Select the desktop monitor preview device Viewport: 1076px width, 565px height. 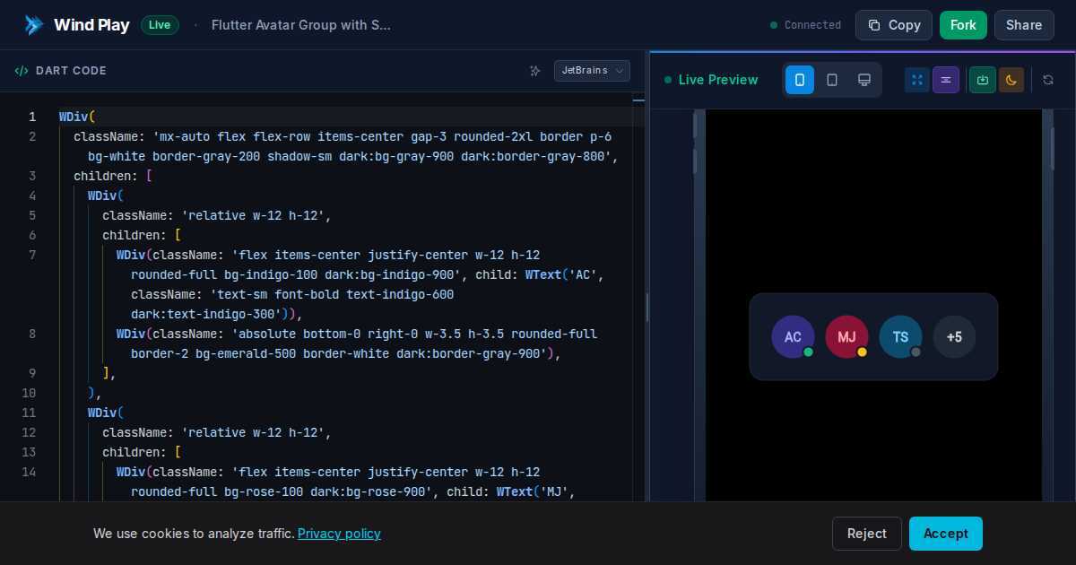864,80
